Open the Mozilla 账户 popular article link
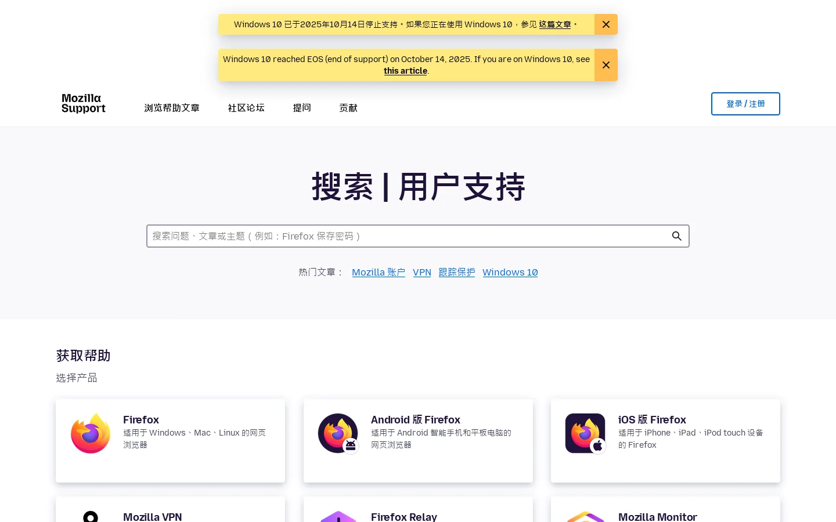 (x=379, y=272)
